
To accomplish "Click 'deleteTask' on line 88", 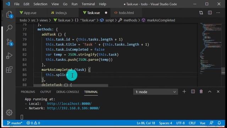I will (52, 85).
